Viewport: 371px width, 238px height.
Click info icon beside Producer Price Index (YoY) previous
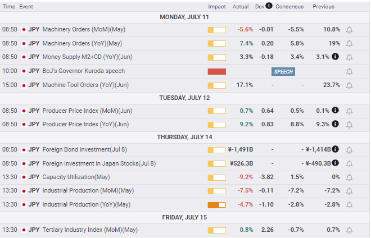pyautogui.click(x=335, y=124)
